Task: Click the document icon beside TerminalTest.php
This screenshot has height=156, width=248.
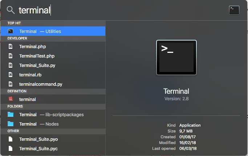Action: [x=11, y=56]
